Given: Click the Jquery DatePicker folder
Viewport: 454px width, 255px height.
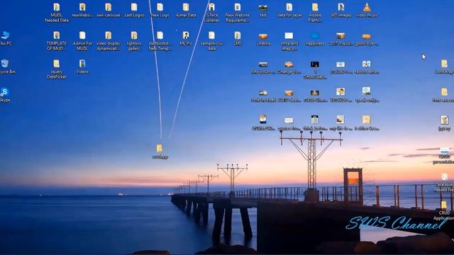Looking at the screenshot, I should (57, 69).
